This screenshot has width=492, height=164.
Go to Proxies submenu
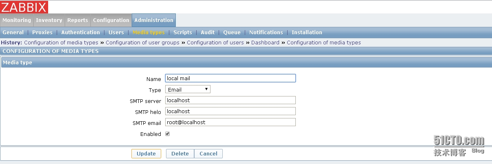coord(42,32)
